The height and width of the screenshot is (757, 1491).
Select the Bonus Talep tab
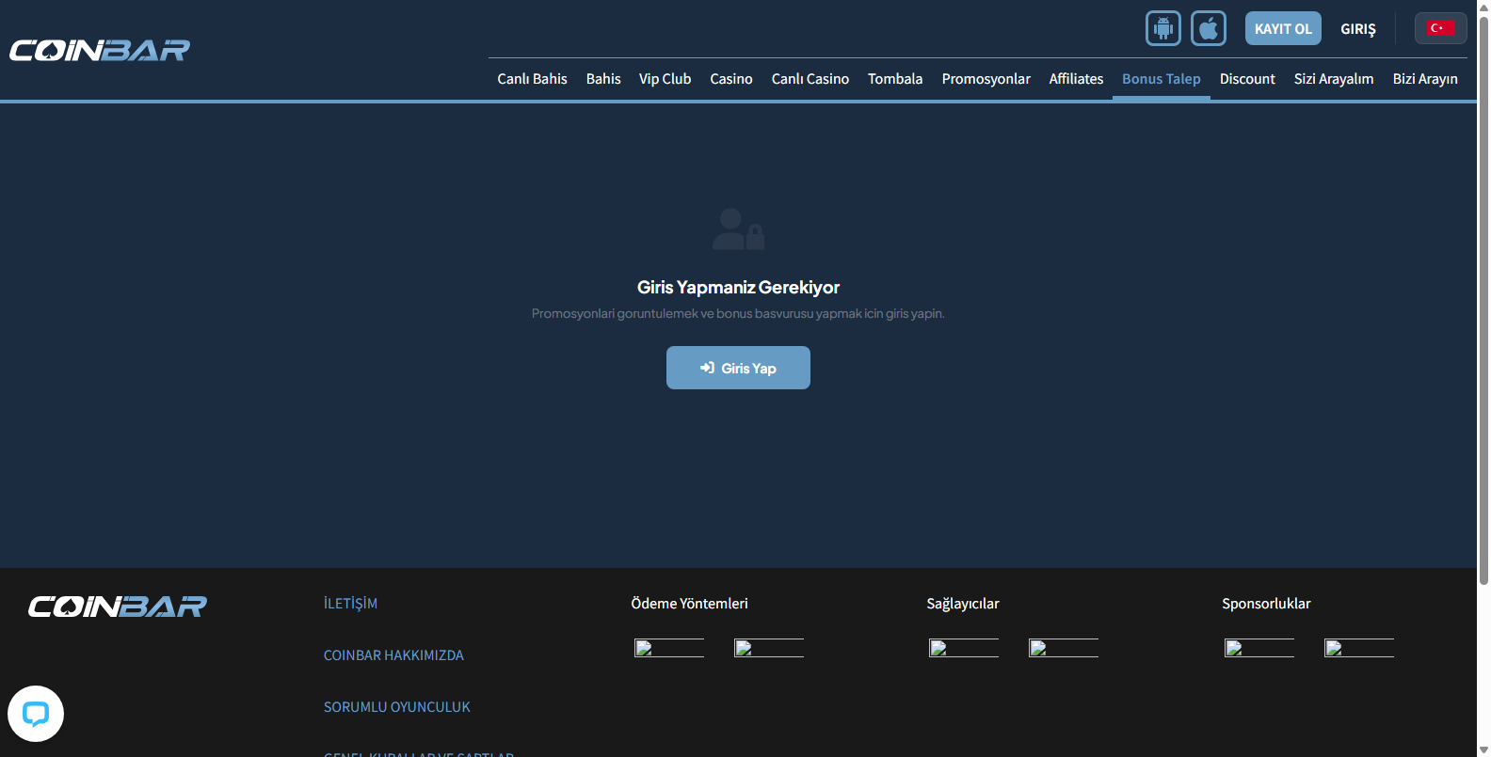[1162, 79]
